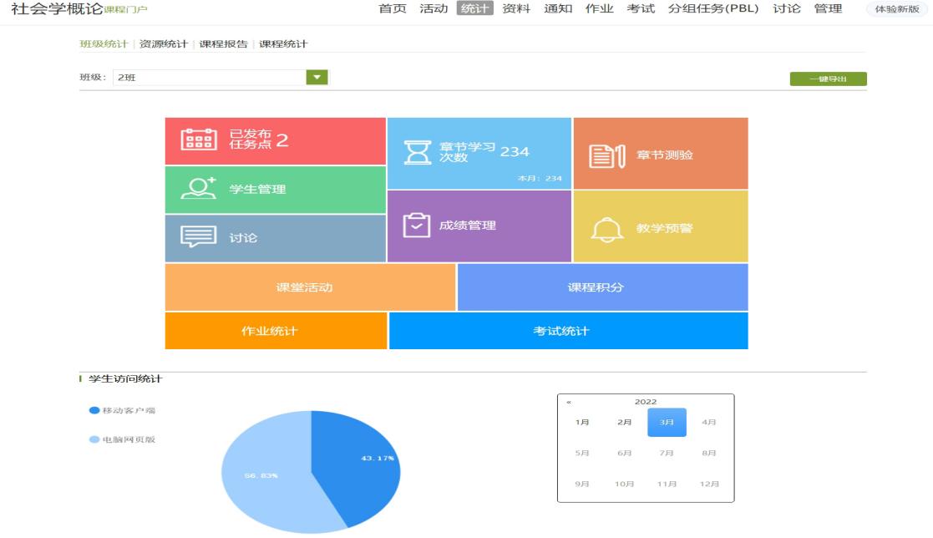Click the discussion chat bubble icon
The width and height of the screenshot is (933, 538).
pyautogui.click(x=198, y=237)
